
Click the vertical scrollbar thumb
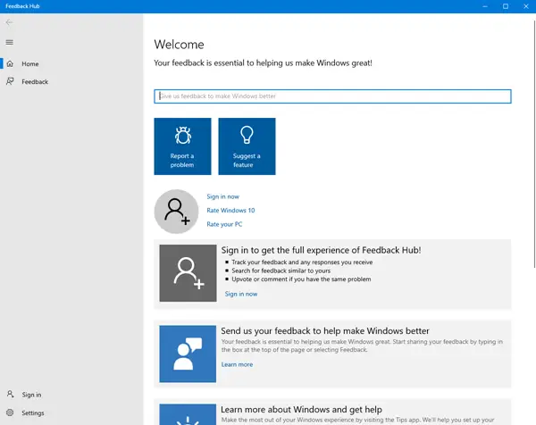(534, 144)
